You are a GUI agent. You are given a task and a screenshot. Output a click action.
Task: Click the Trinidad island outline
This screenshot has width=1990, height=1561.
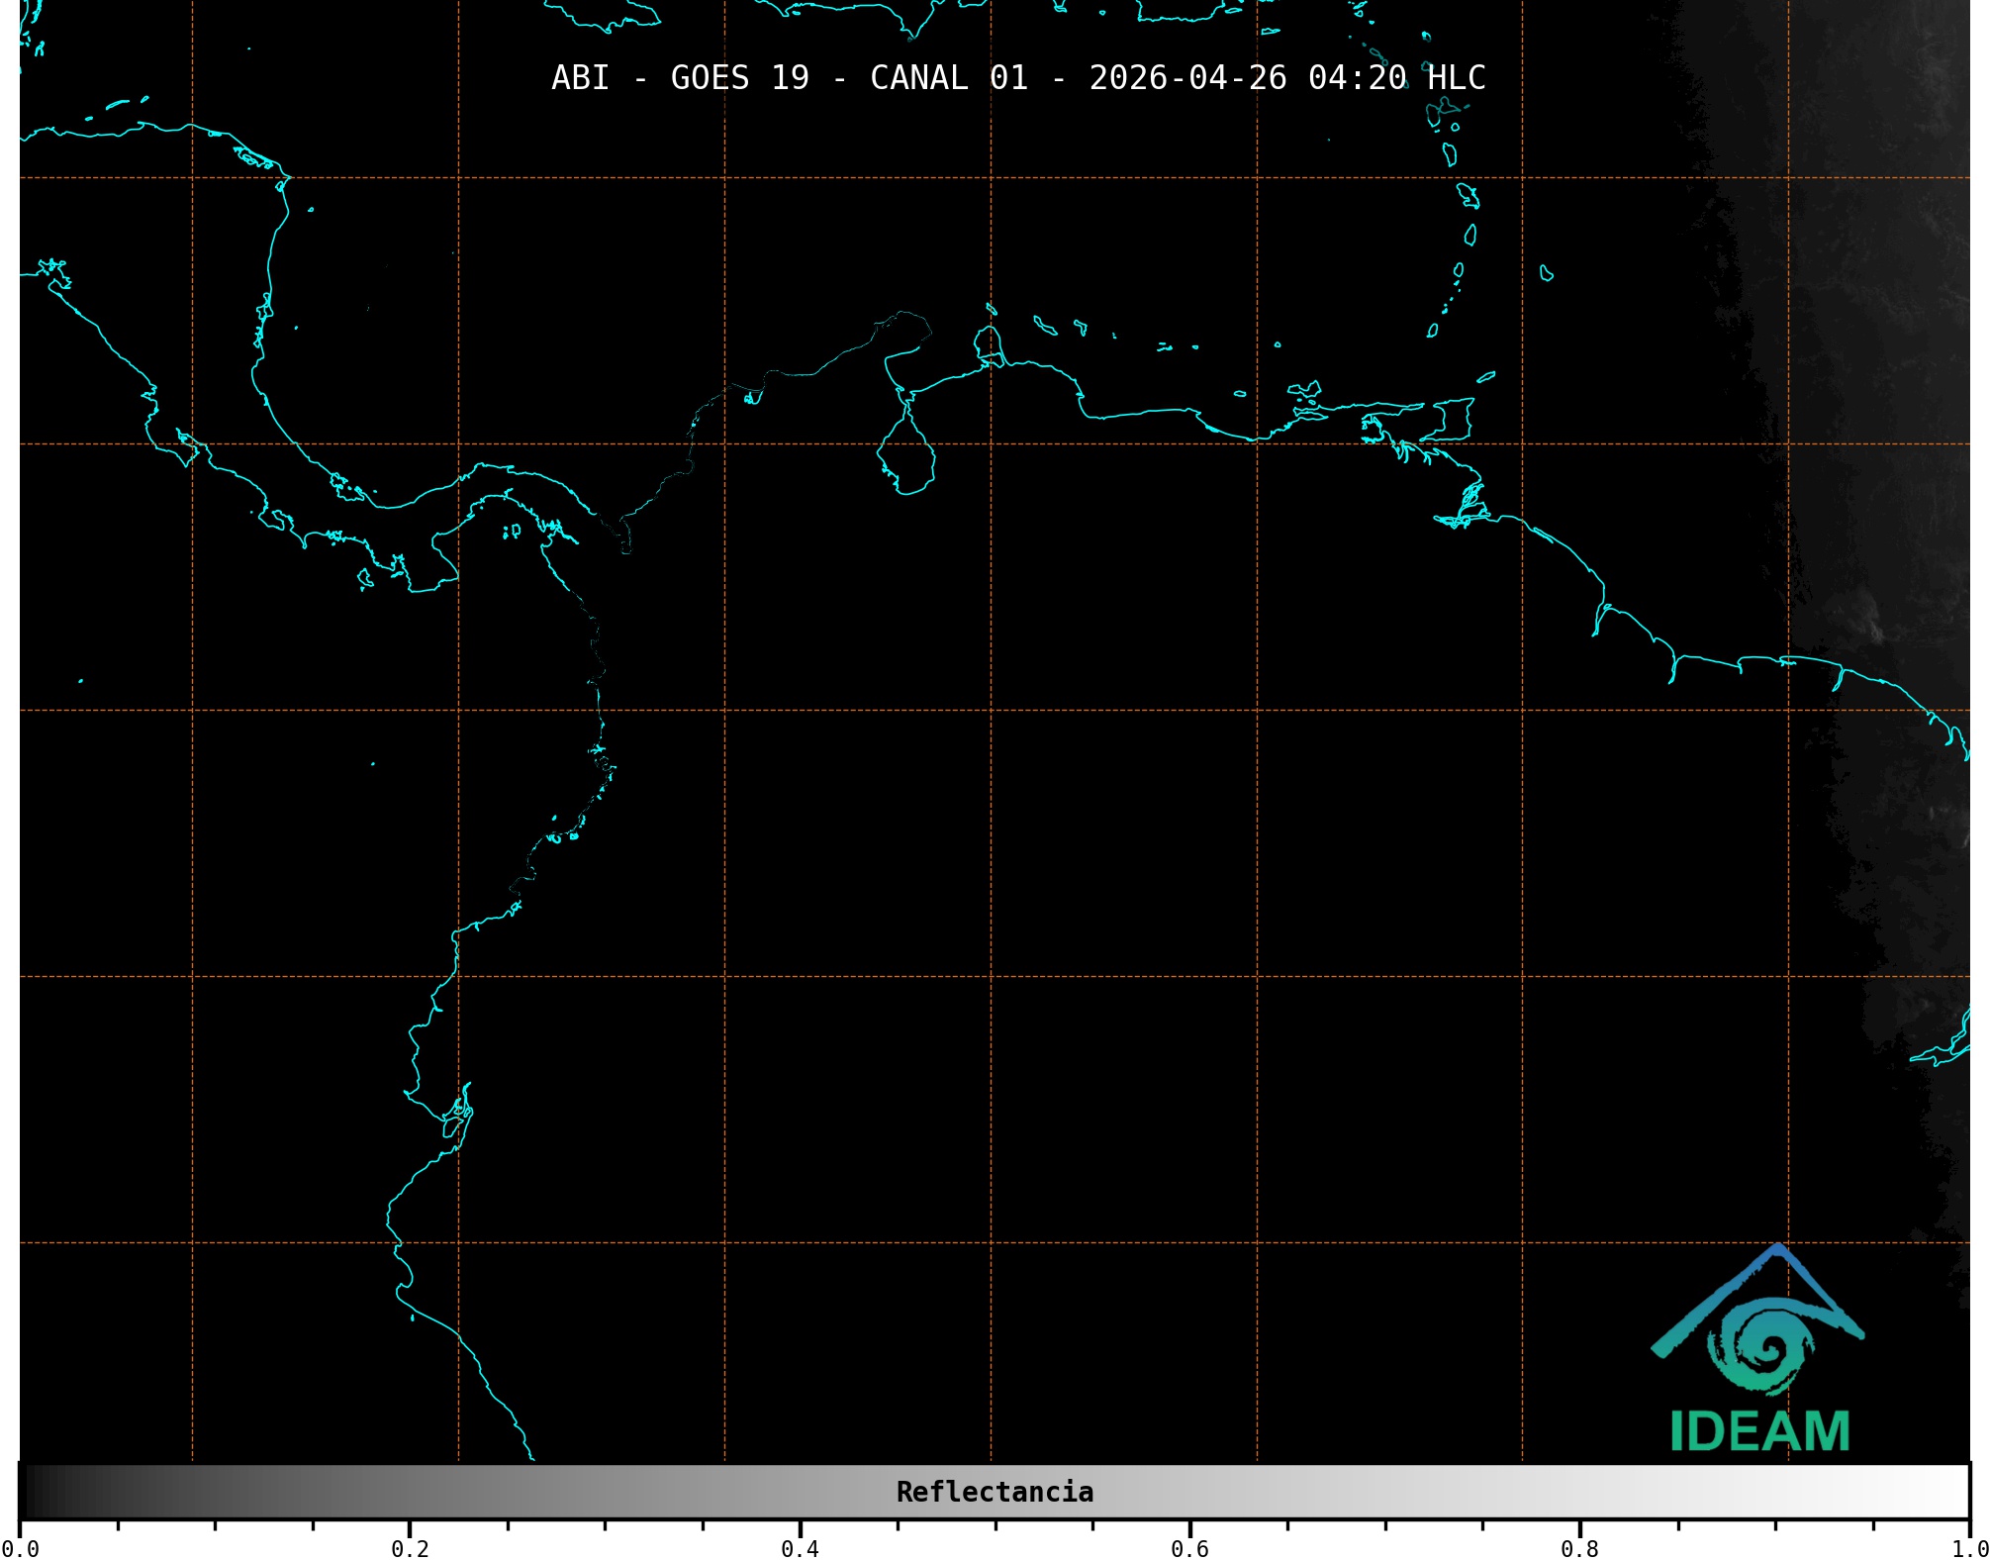click(x=1451, y=421)
